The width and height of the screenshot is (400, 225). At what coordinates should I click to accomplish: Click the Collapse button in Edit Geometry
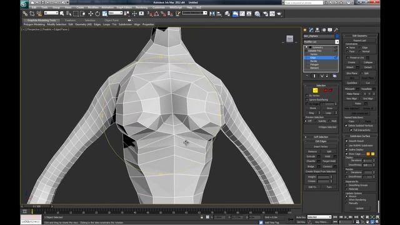click(x=367, y=62)
